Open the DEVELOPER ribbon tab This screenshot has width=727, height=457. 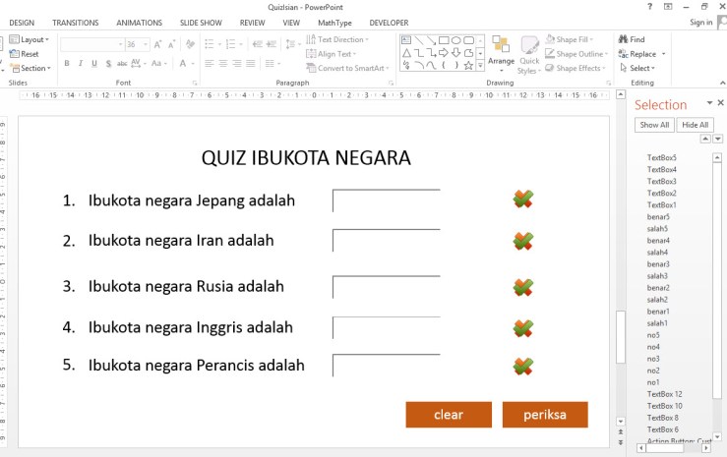389,22
